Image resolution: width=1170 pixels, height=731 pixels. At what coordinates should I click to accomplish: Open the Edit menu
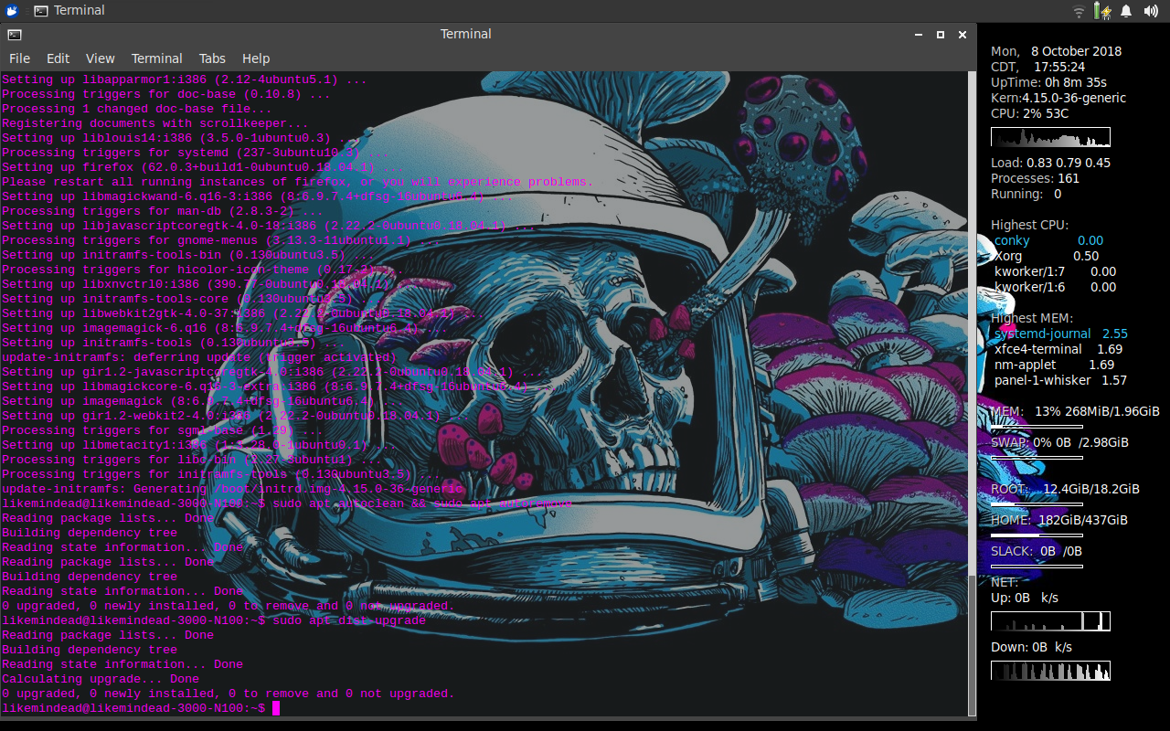click(58, 58)
